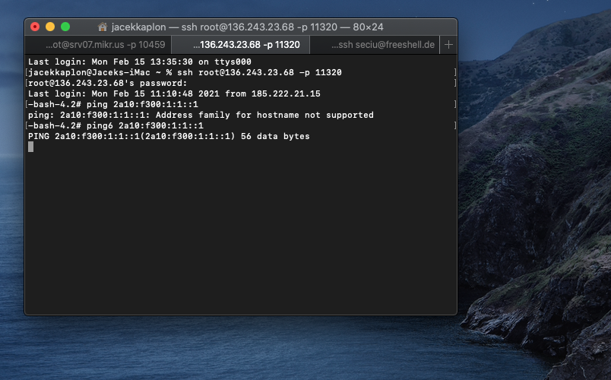The image size is (611, 380).
Task: Click the ssh root@136.243.23.68 command line
Action: pyautogui.click(x=185, y=72)
